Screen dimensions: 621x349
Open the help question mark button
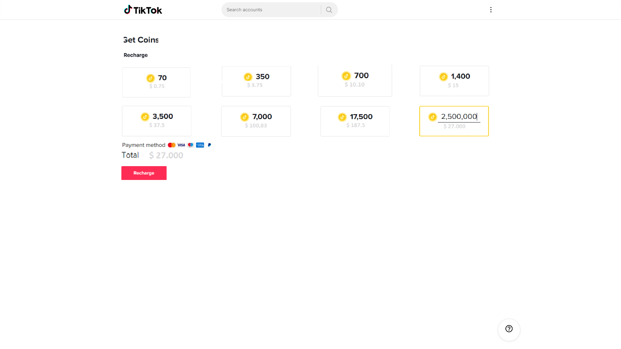pyautogui.click(x=509, y=330)
